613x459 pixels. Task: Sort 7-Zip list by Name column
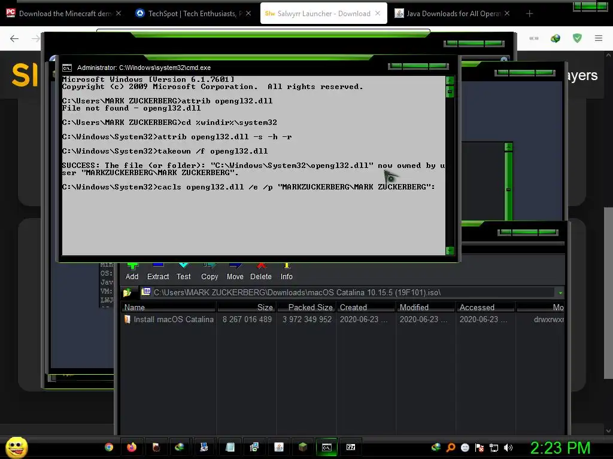168,307
